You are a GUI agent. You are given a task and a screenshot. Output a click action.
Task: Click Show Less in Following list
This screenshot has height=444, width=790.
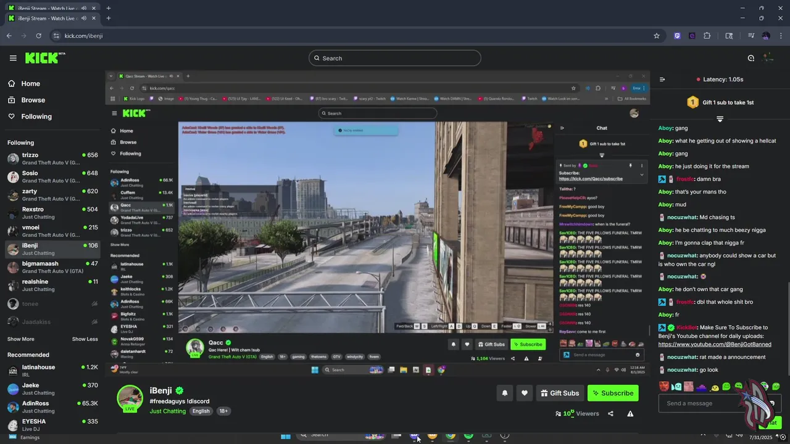pyautogui.click(x=85, y=339)
